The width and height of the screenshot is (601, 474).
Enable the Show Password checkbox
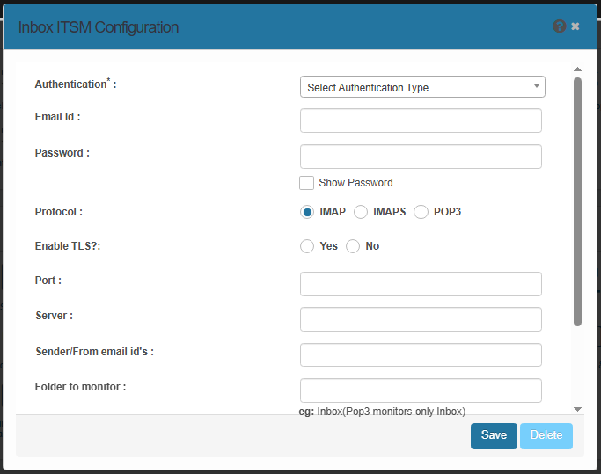[307, 183]
